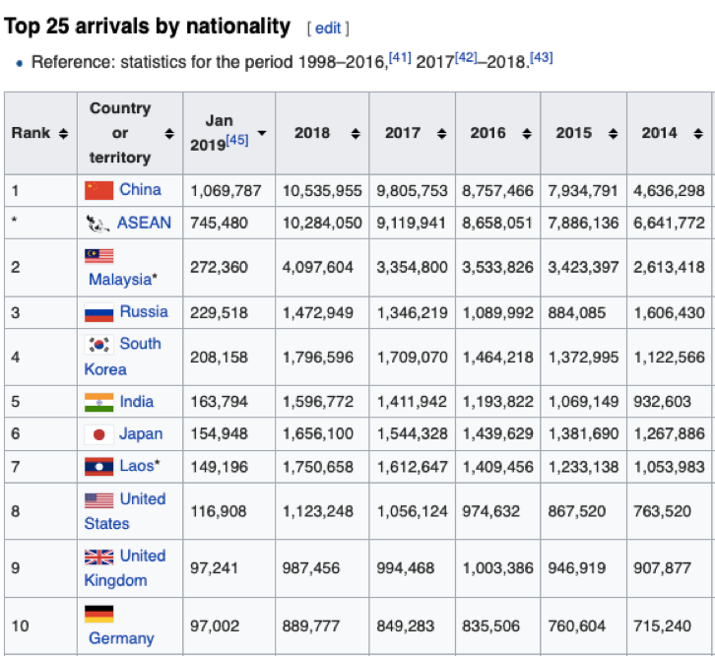Select India's 2017 value 1,411,942
Viewport: 715px width, 656px height.
click(x=412, y=402)
